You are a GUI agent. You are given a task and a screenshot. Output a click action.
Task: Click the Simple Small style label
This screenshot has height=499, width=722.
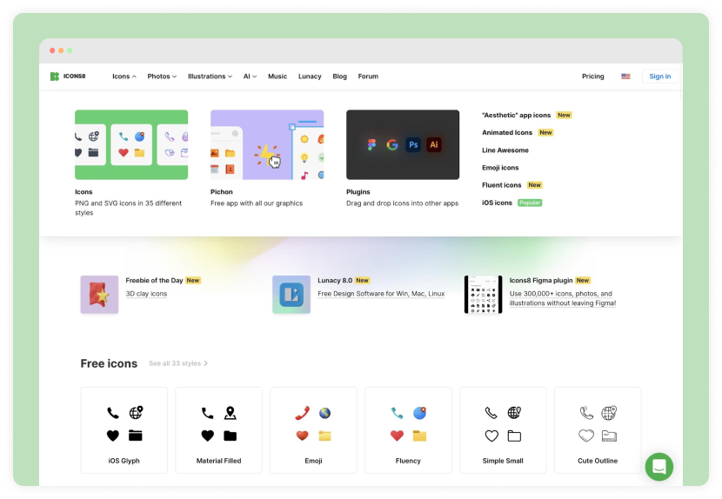click(503, 461)
